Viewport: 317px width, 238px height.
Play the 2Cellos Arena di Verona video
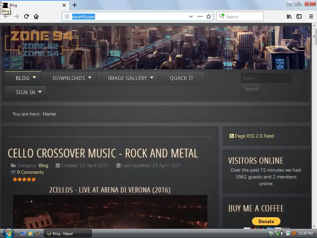pos(110,212)
